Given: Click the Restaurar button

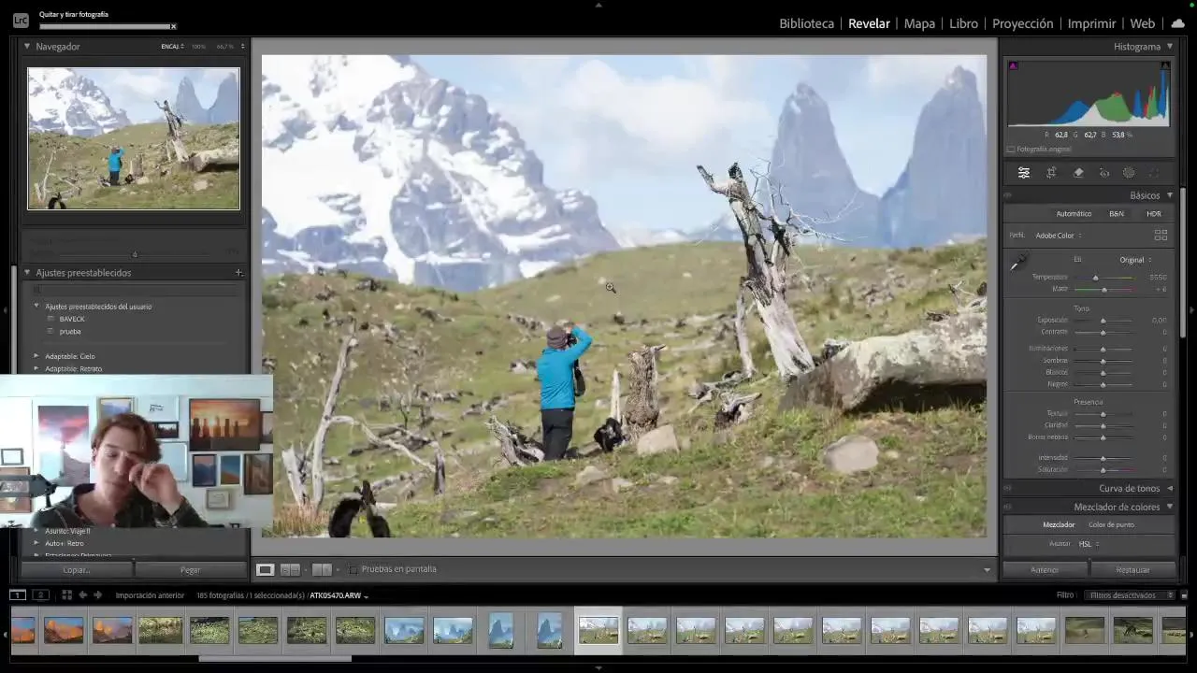Looking at the screenshot, I should (x=1132, y=570).
